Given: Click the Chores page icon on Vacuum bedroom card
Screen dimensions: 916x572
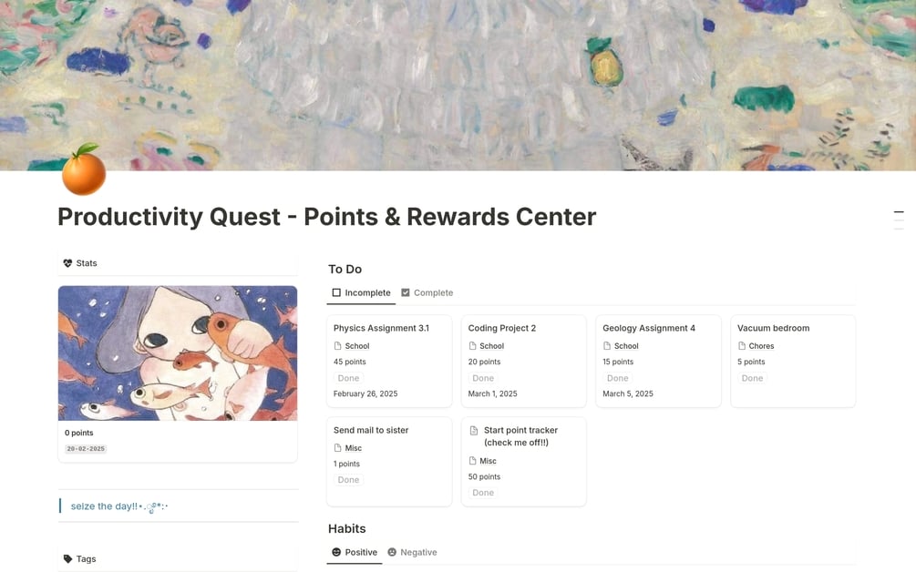Looking at the screenshot, I should 742,345.
